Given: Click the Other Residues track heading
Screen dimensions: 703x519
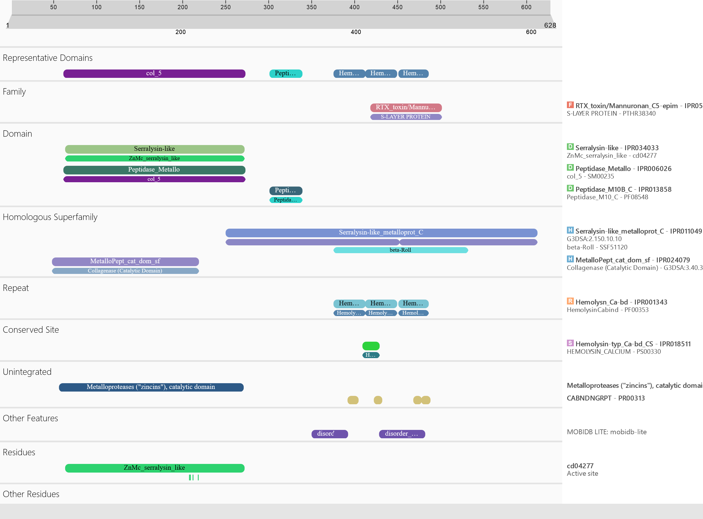Looking at the screenshot, I should click(31, 494).
